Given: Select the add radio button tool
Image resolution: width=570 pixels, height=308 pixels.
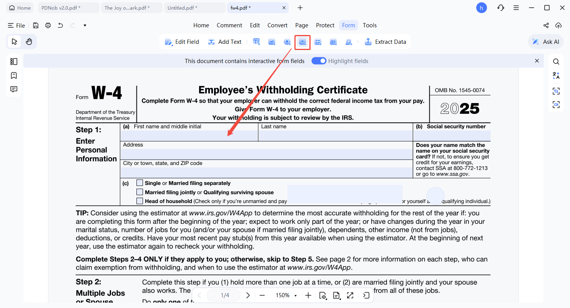Looking at the screenshot, I should click(287, 42).
